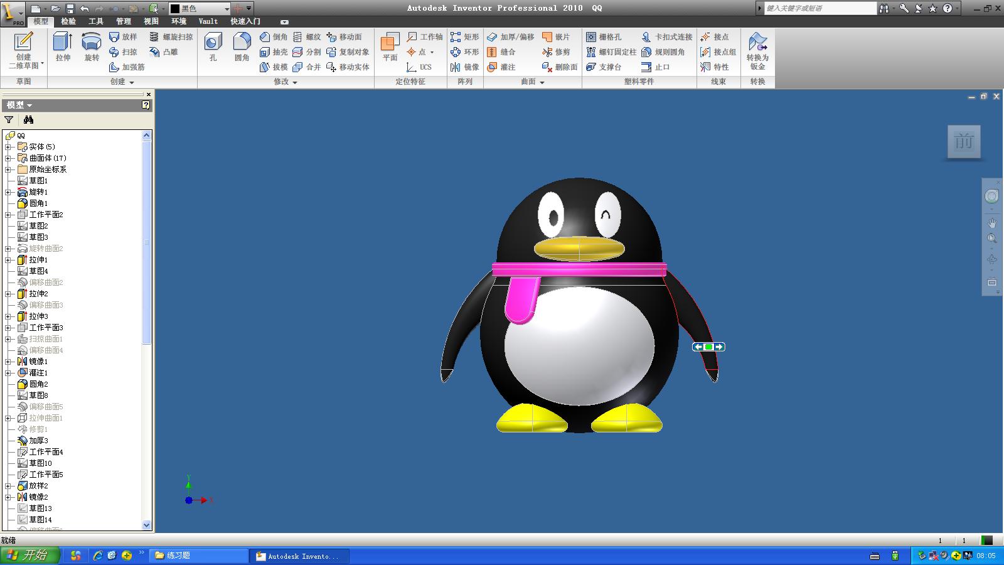Click the UCS tool
Screen dimensions: 1004x565
tap(419, 67)
